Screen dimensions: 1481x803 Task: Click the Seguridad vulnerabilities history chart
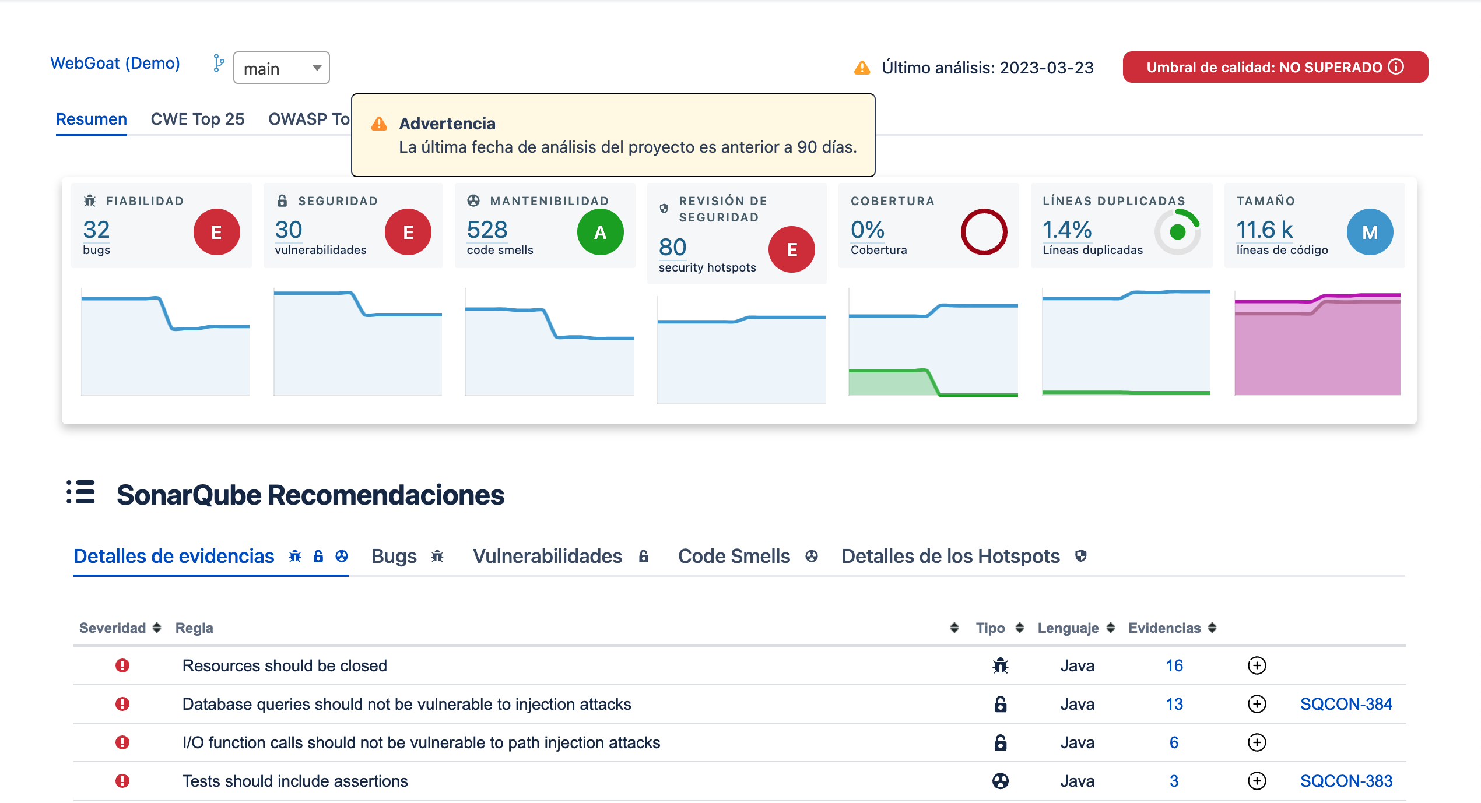tap(357, 342)
